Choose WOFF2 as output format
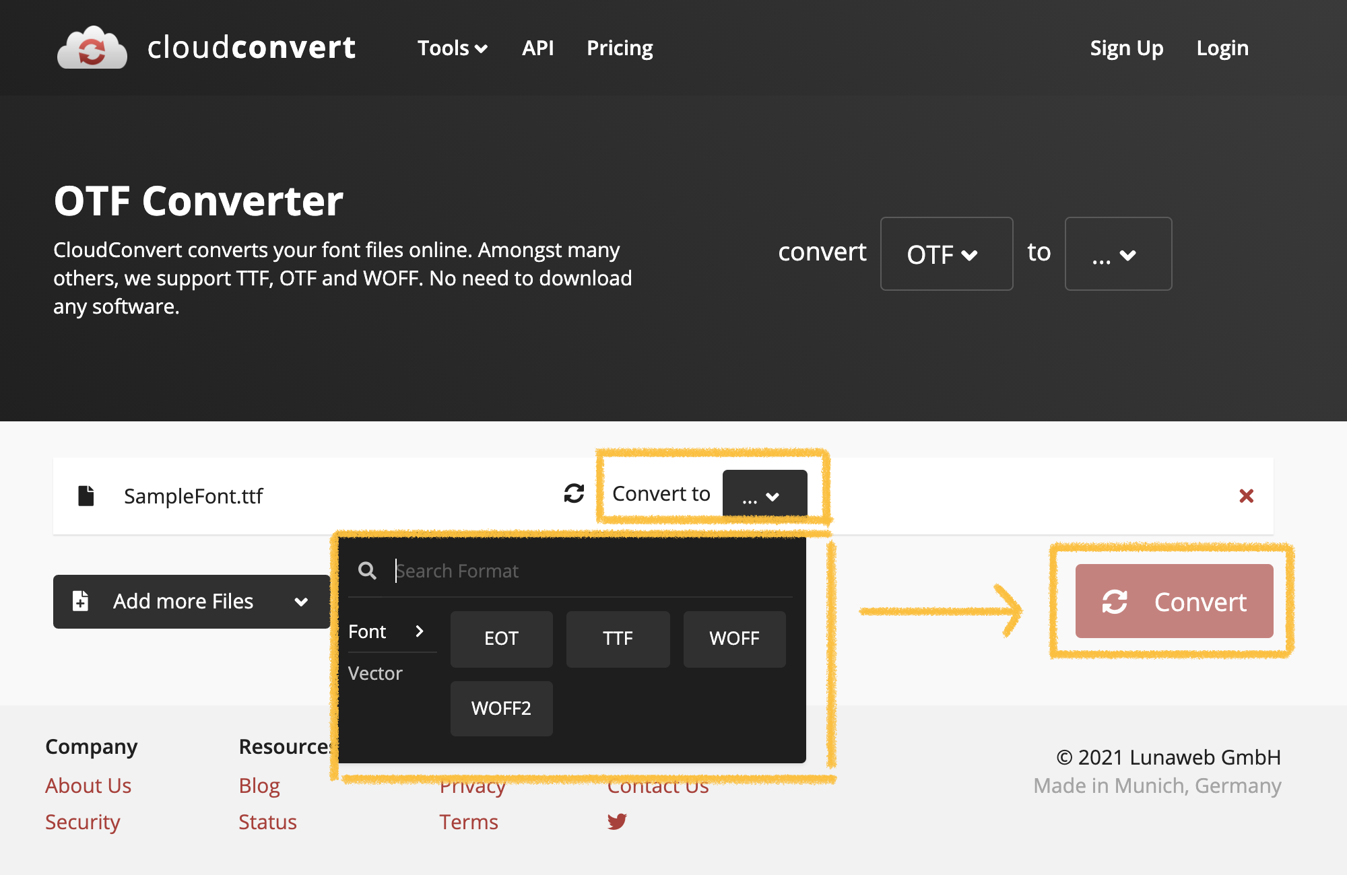This screenshot has height=875, width=1347. coord(501,708)
